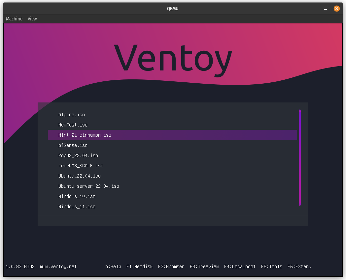The width and height of the screenshot is (346, 280).
Task: Click www.ventoy.net text
Action: pos(58,266)
